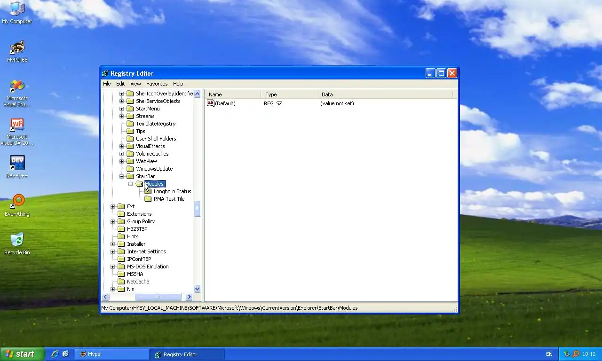Click the "(value not set)" data cell
Image resolution: width=602 pixels, height=361 pixels.
337,103
